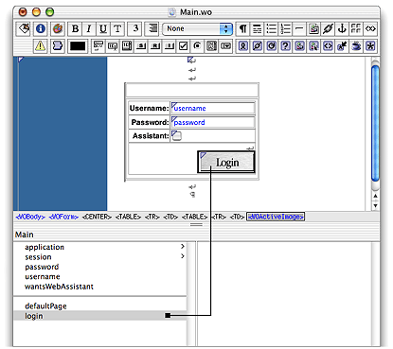Select <WOForm> in the path bar

pyautogui.click(x=63, y=217)
